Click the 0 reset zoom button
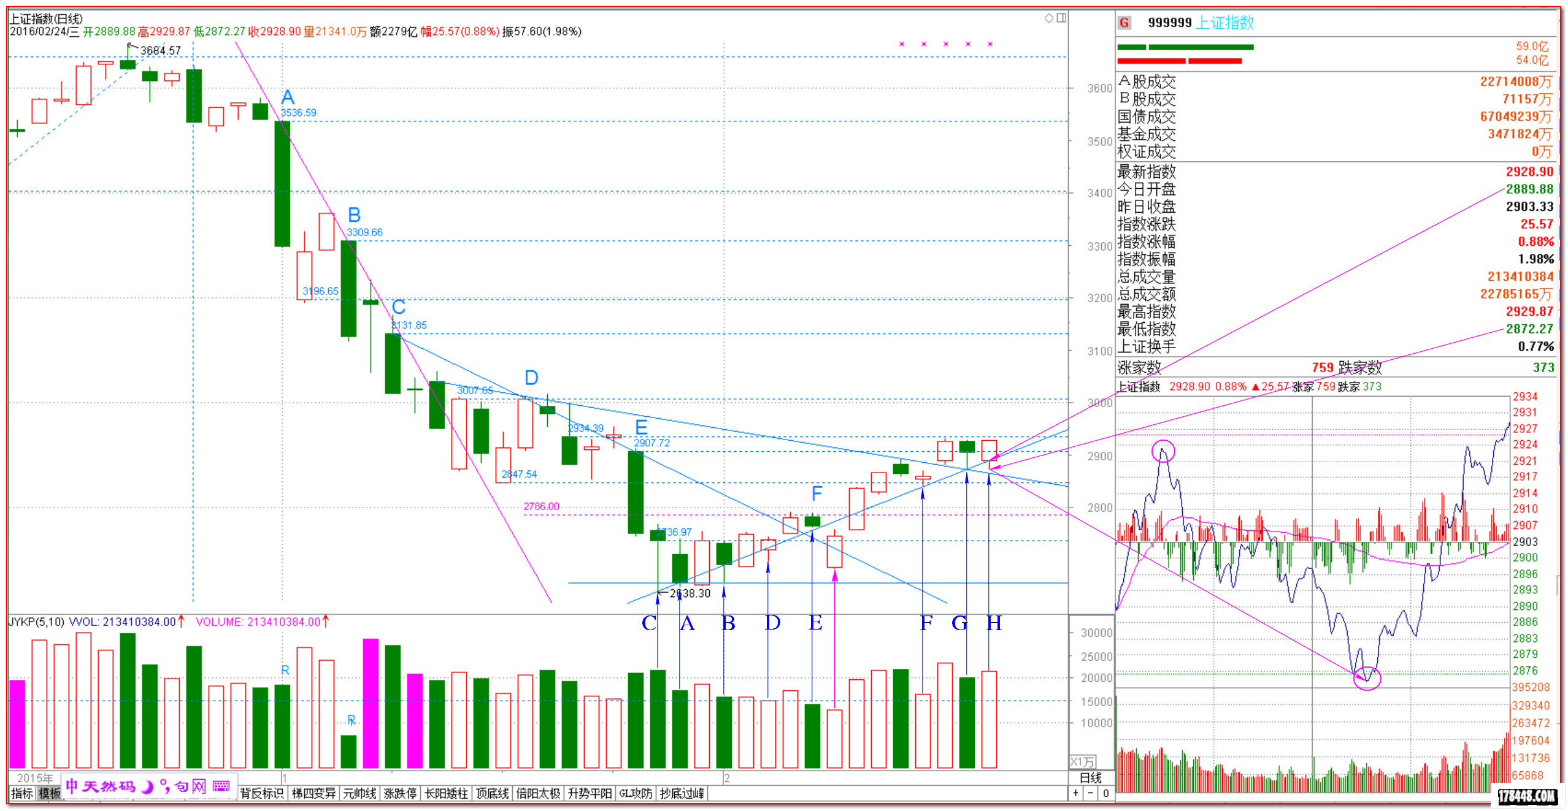This screenshot has width=1568, height=811. coord(1105,793)
